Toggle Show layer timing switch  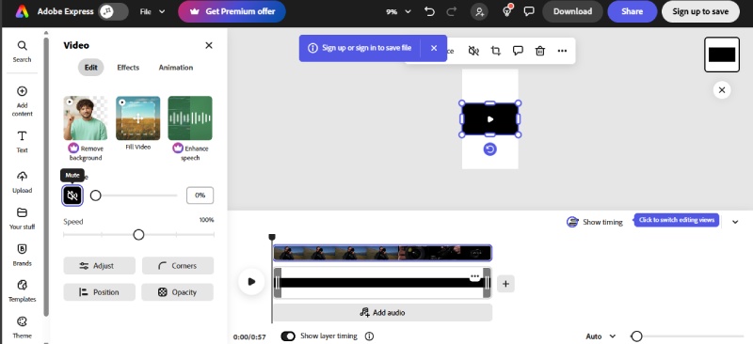tap(288, 336)
